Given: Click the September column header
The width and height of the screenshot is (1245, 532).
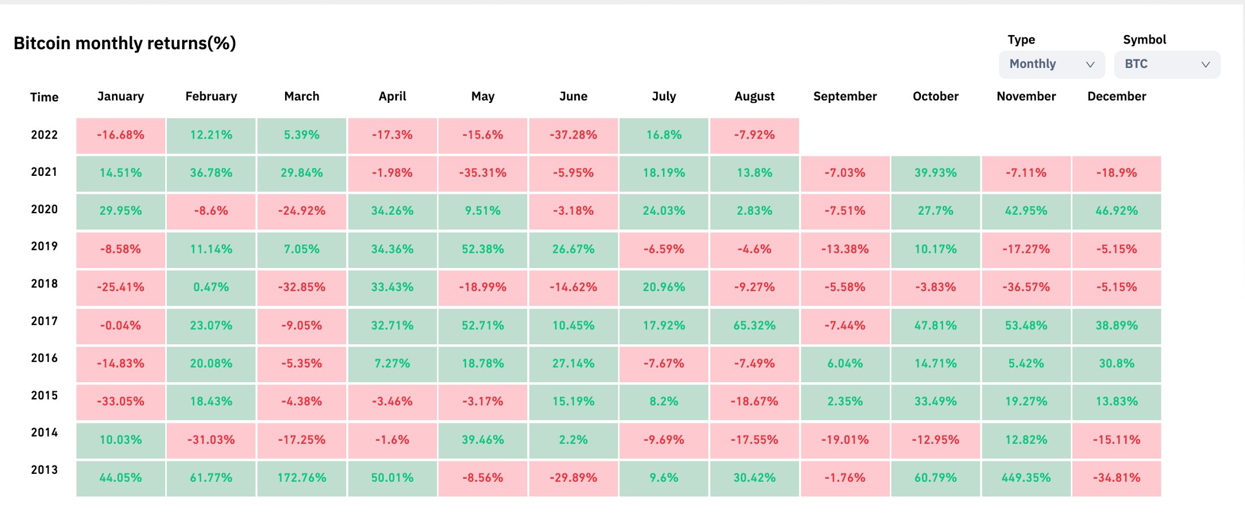Looking at the screenshot, I should pyautogui.click(x=845, y=97).
